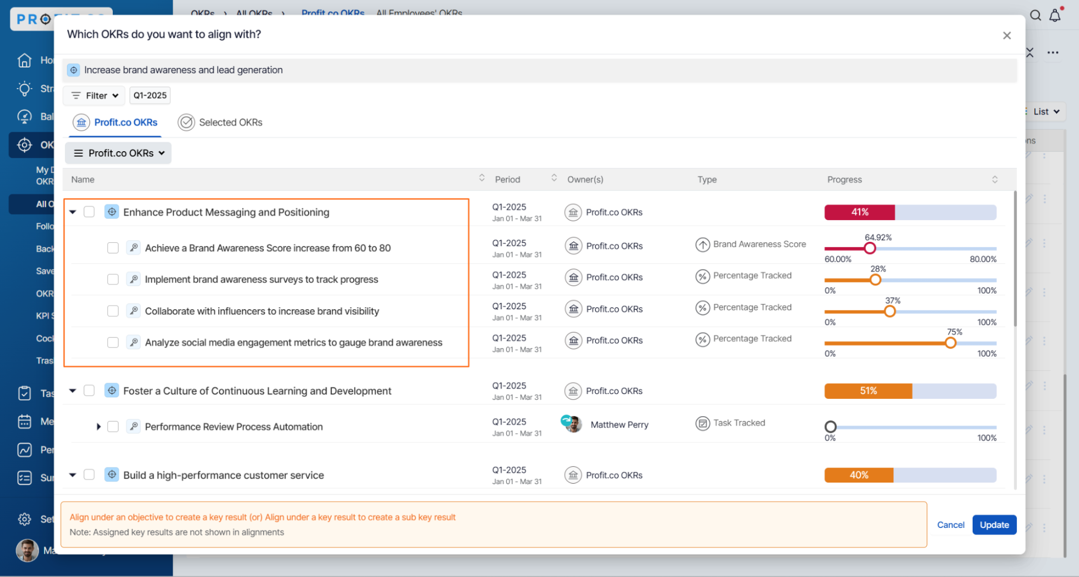Open the notifications bell
This screenshot has width=1079, height=577.
tap(1055, 16)
